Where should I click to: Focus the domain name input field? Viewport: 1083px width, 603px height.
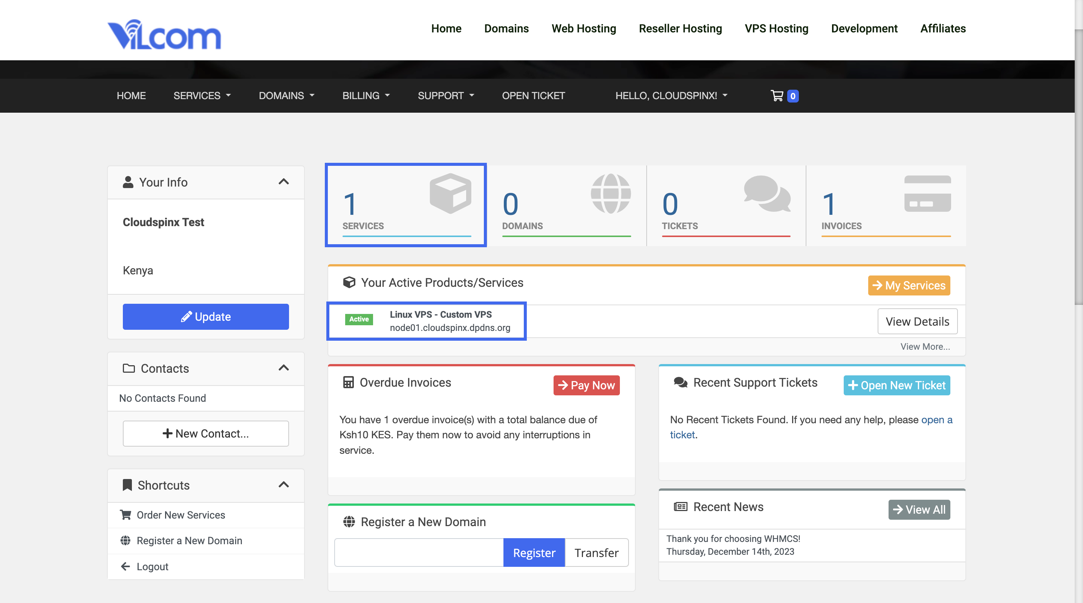(419, 552)
